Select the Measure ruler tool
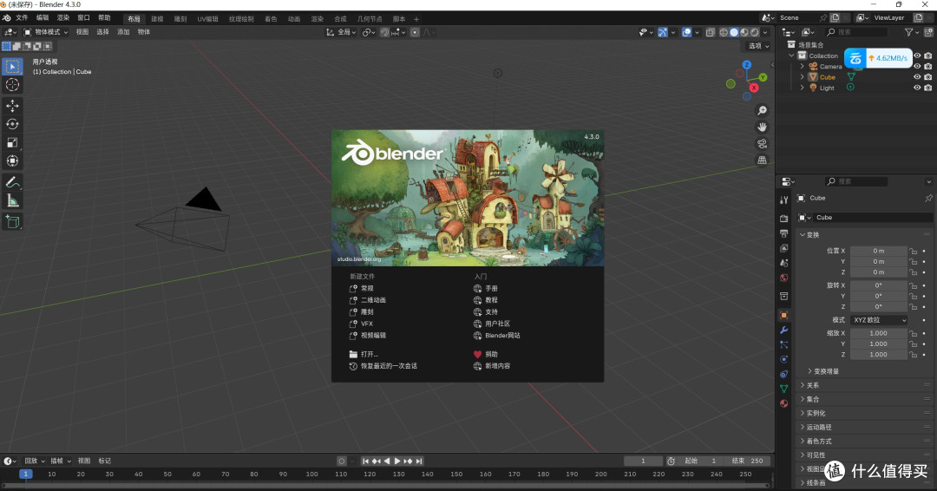The image size is (937, 491). [12, 200]
